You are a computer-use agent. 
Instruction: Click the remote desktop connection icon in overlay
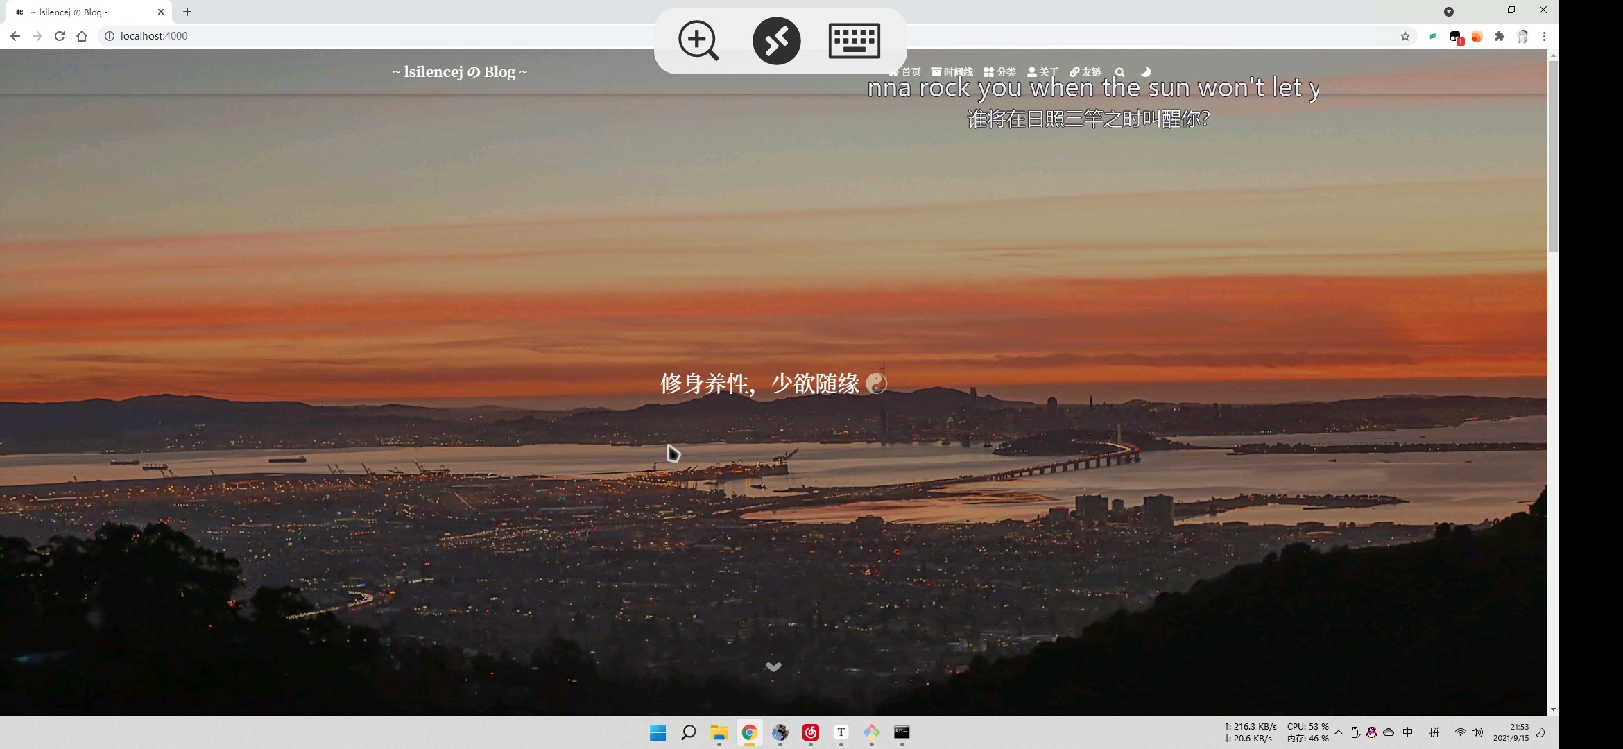[776, 41]
